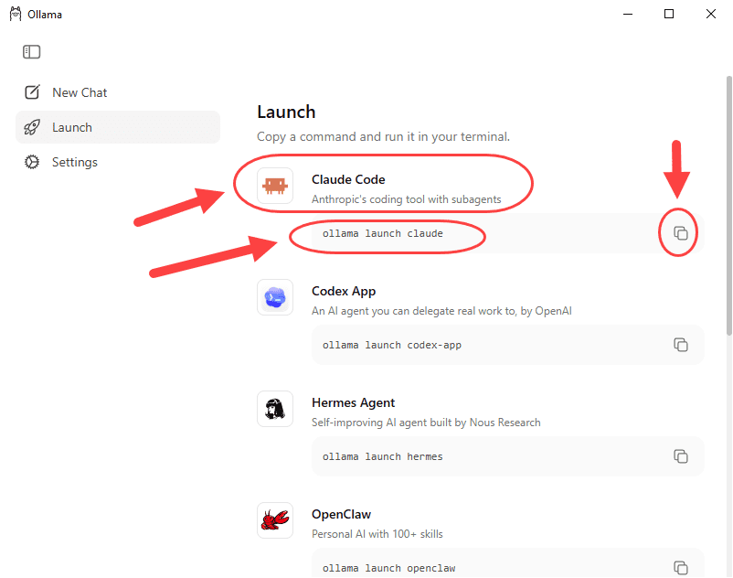
Task: Click the ollama launch claude command text
Action: [x=382, y=233]
